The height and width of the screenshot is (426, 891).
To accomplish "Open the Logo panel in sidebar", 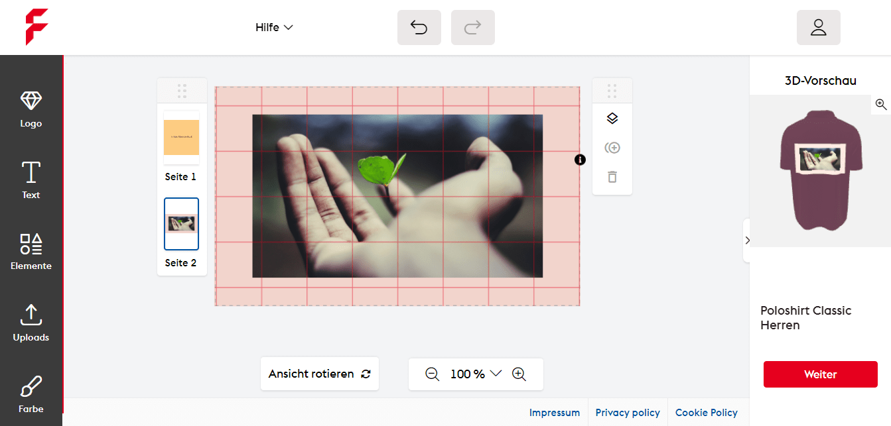I will (31, 109).
